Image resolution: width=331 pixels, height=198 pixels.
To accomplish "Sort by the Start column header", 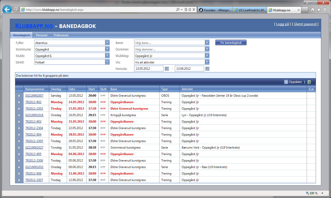I will coord(93,89).
